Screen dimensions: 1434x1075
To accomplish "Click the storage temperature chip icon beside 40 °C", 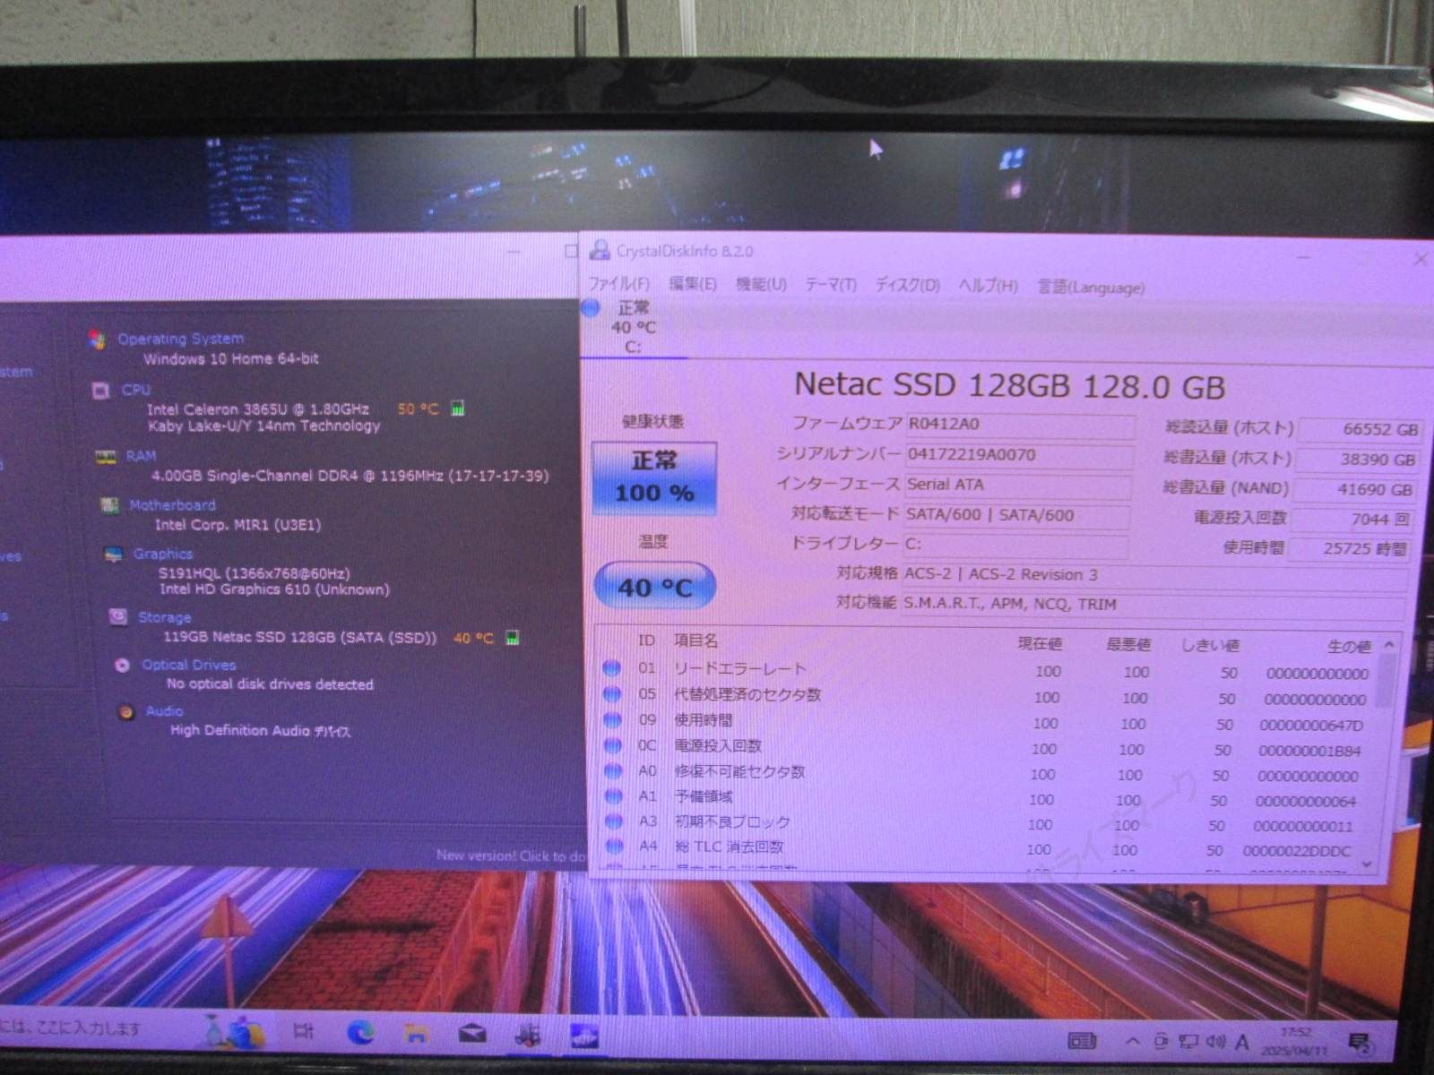I will tap(512, 638).
